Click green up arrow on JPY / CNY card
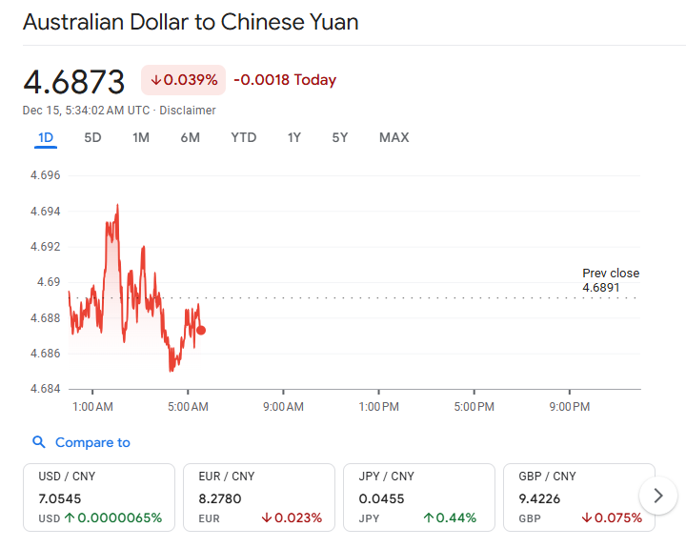The height and width of the screenshot is (548, 686). pyautogui.click(x=429, y=518)
